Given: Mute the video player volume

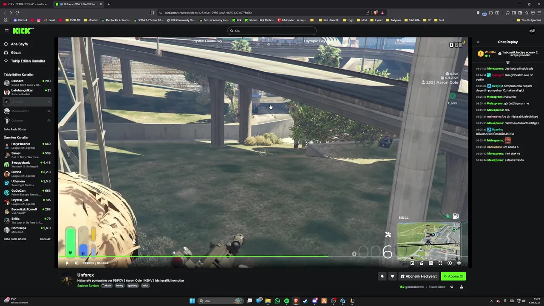Looking at the screenshot, I should click(76, 263).
